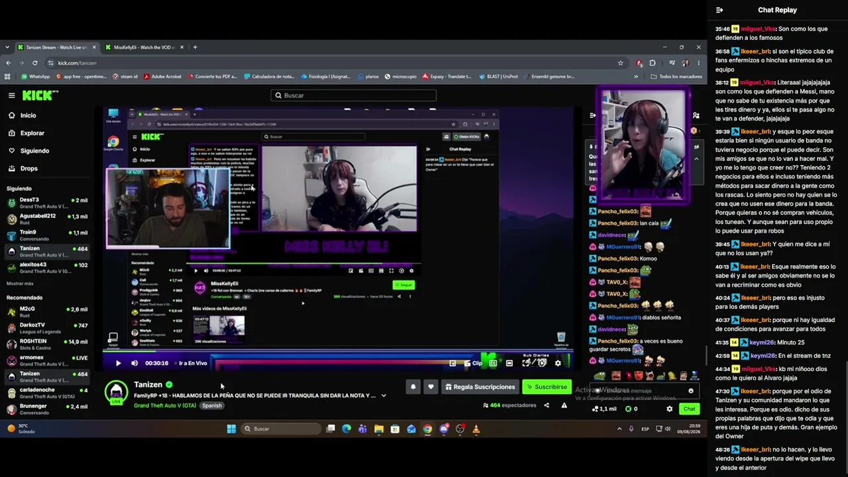Screen dimensions: 848x477
Task: Click the Regala Suscripciones button
Action: (x=480, y=387)
